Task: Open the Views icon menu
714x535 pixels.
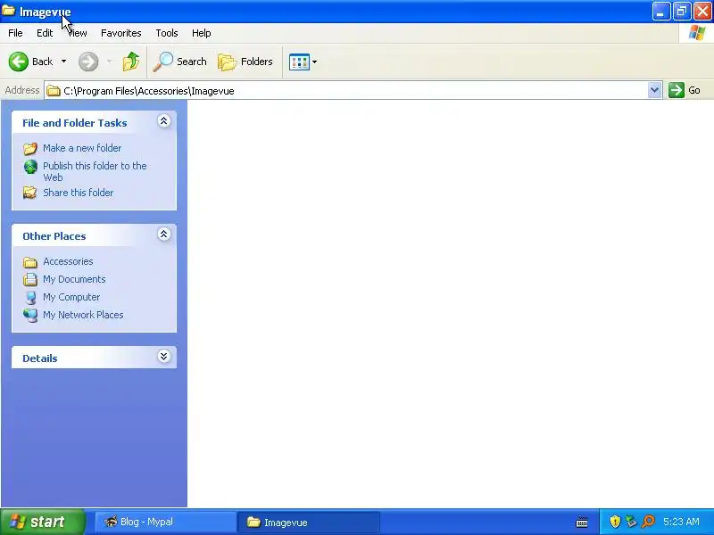Action: (303, 62)
